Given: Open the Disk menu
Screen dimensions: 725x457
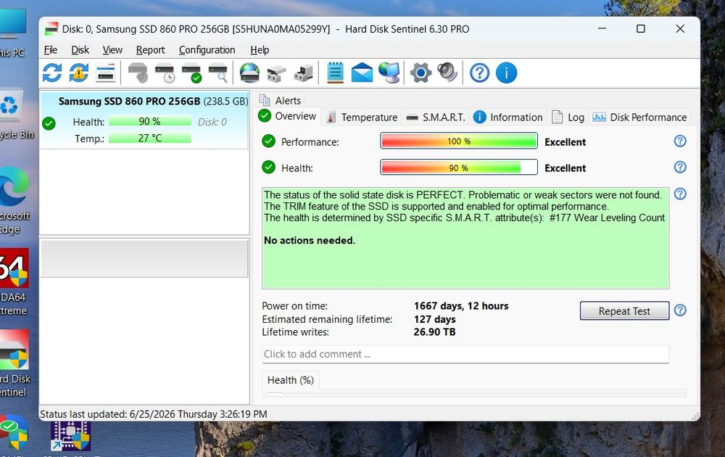Looking at the screenshot, I should coord(80,50).
